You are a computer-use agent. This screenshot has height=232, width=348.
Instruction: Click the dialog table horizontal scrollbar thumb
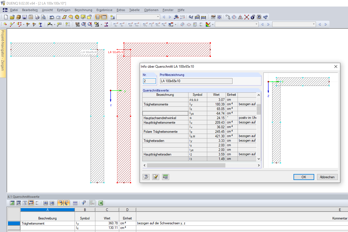(x=186, y=165)
